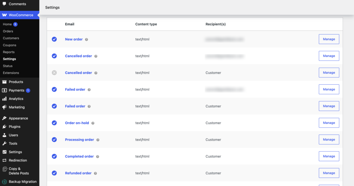Toggle enabled status of Completed order email
This screenshot has width=354, height=186.
point(54,156)
